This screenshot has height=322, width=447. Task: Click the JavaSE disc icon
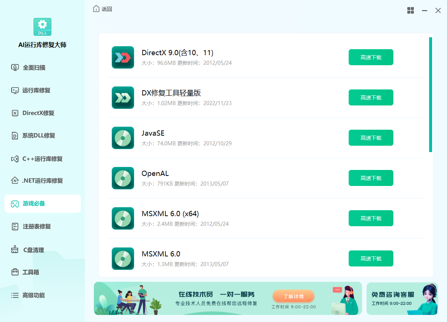coord(123,138)
